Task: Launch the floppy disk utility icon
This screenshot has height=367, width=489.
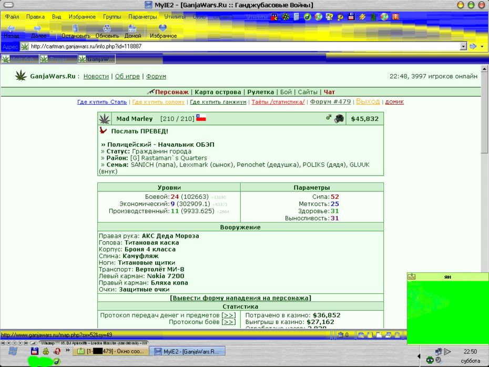Action: coord(351,17)
